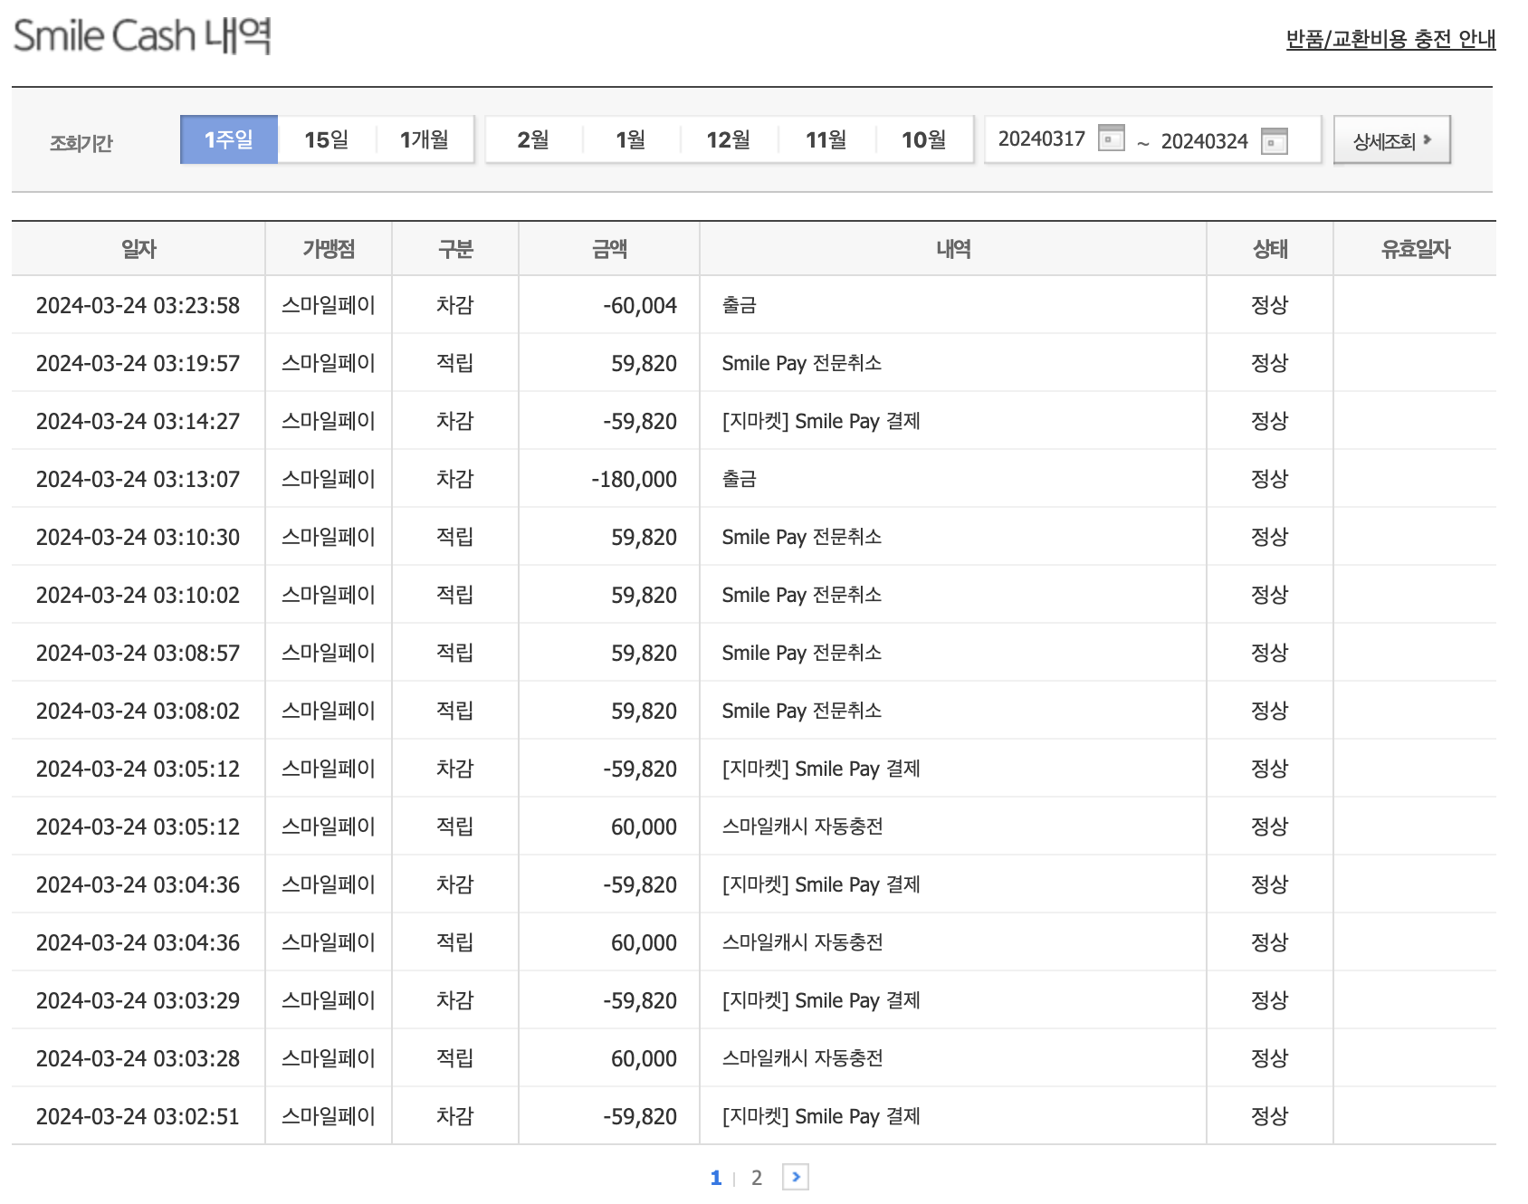Choose the 2월 month tab
This screenshot has height=1204, width=1528.
coord(534,139)
